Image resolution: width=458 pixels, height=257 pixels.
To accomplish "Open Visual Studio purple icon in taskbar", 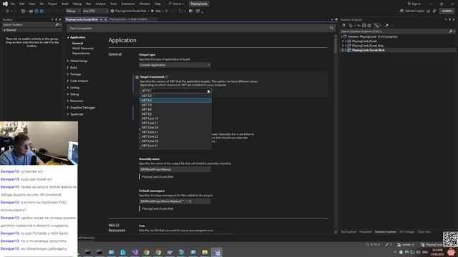I will coord(135,252).
